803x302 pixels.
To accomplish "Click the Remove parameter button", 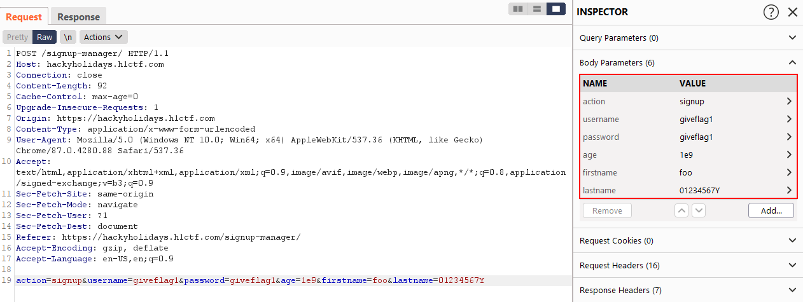I will (x=607, y=210).
